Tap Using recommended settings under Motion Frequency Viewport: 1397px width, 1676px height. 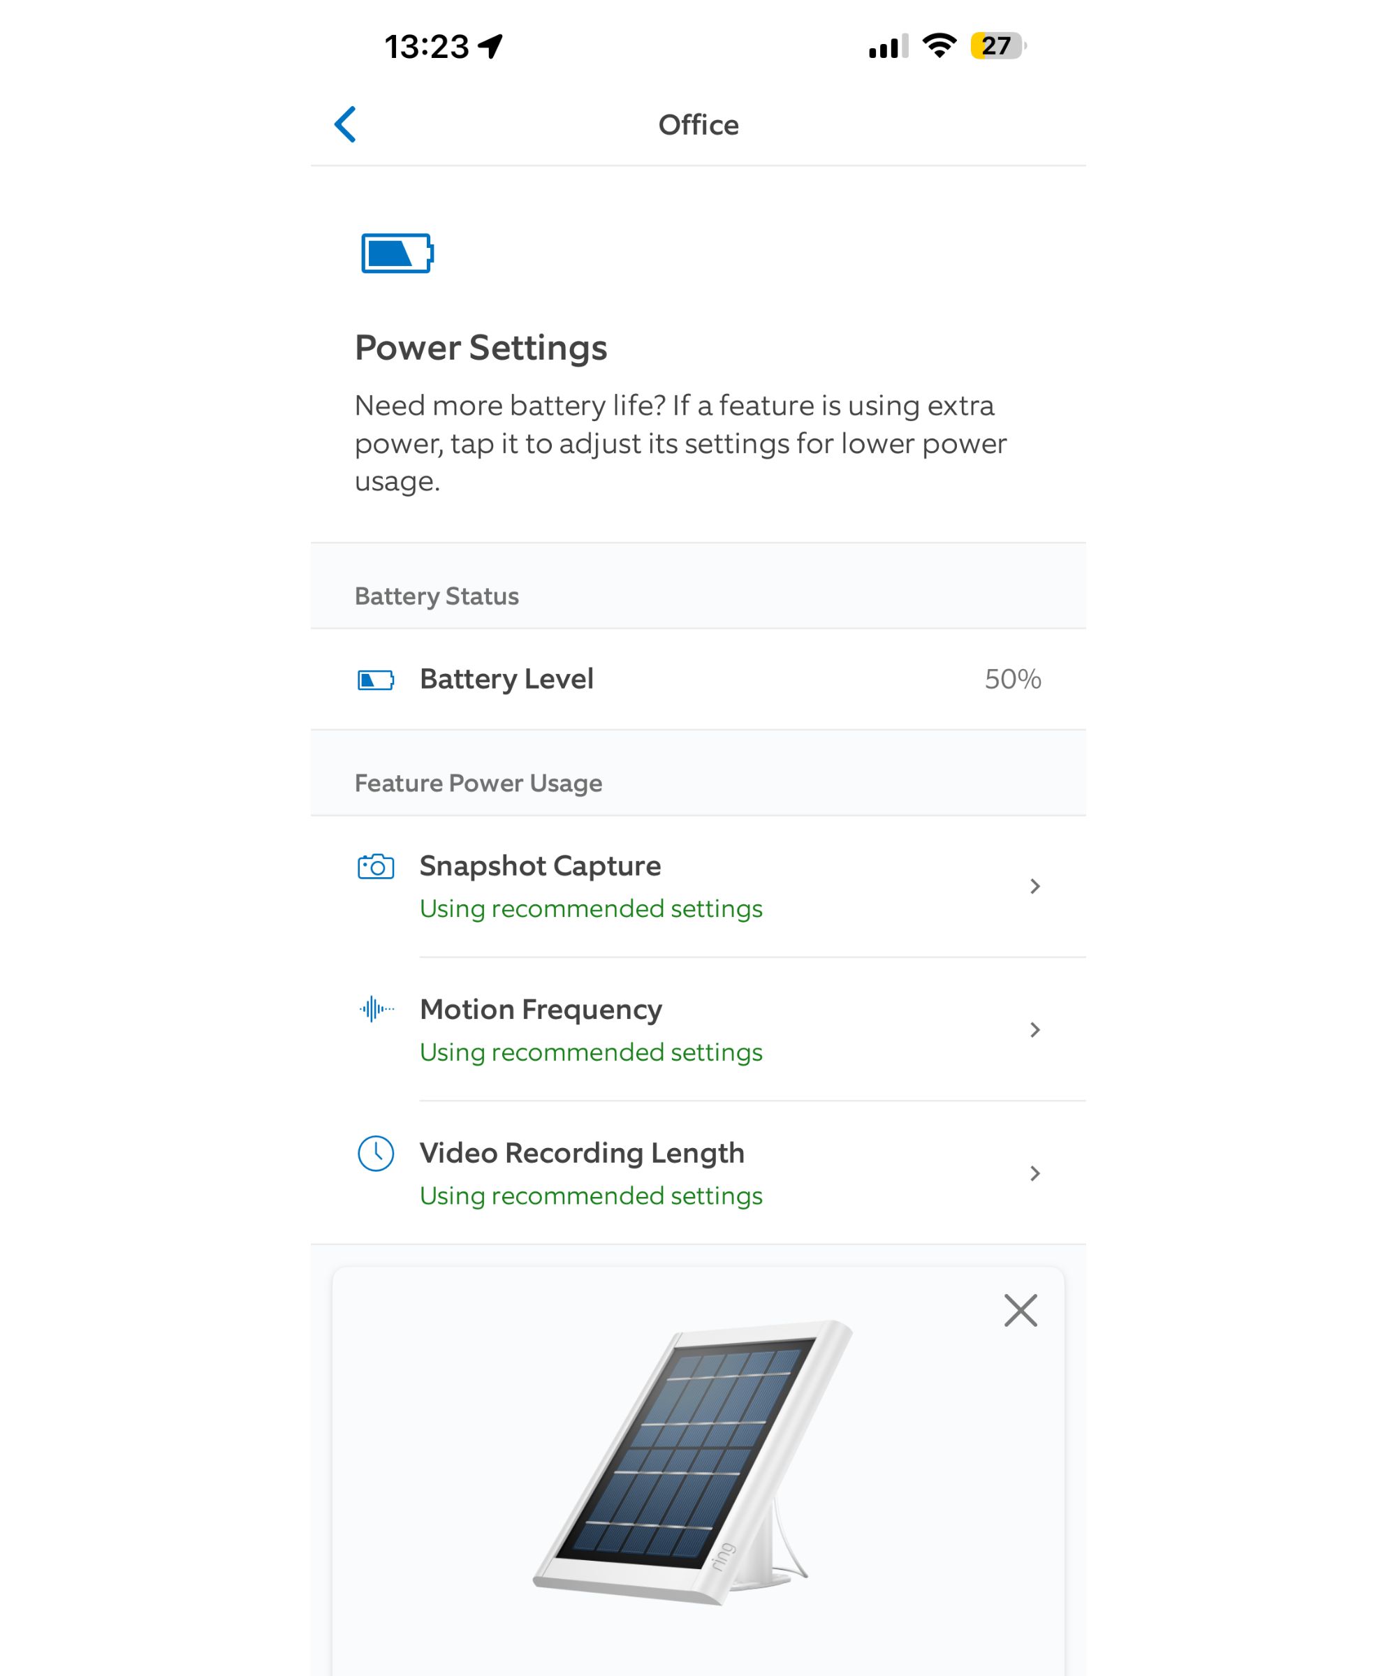[591, 1052]
